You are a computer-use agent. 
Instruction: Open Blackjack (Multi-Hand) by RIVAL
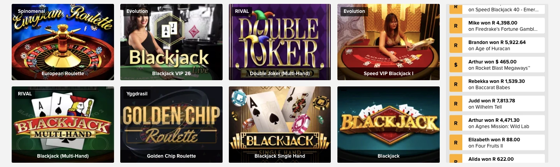[63, 125]
